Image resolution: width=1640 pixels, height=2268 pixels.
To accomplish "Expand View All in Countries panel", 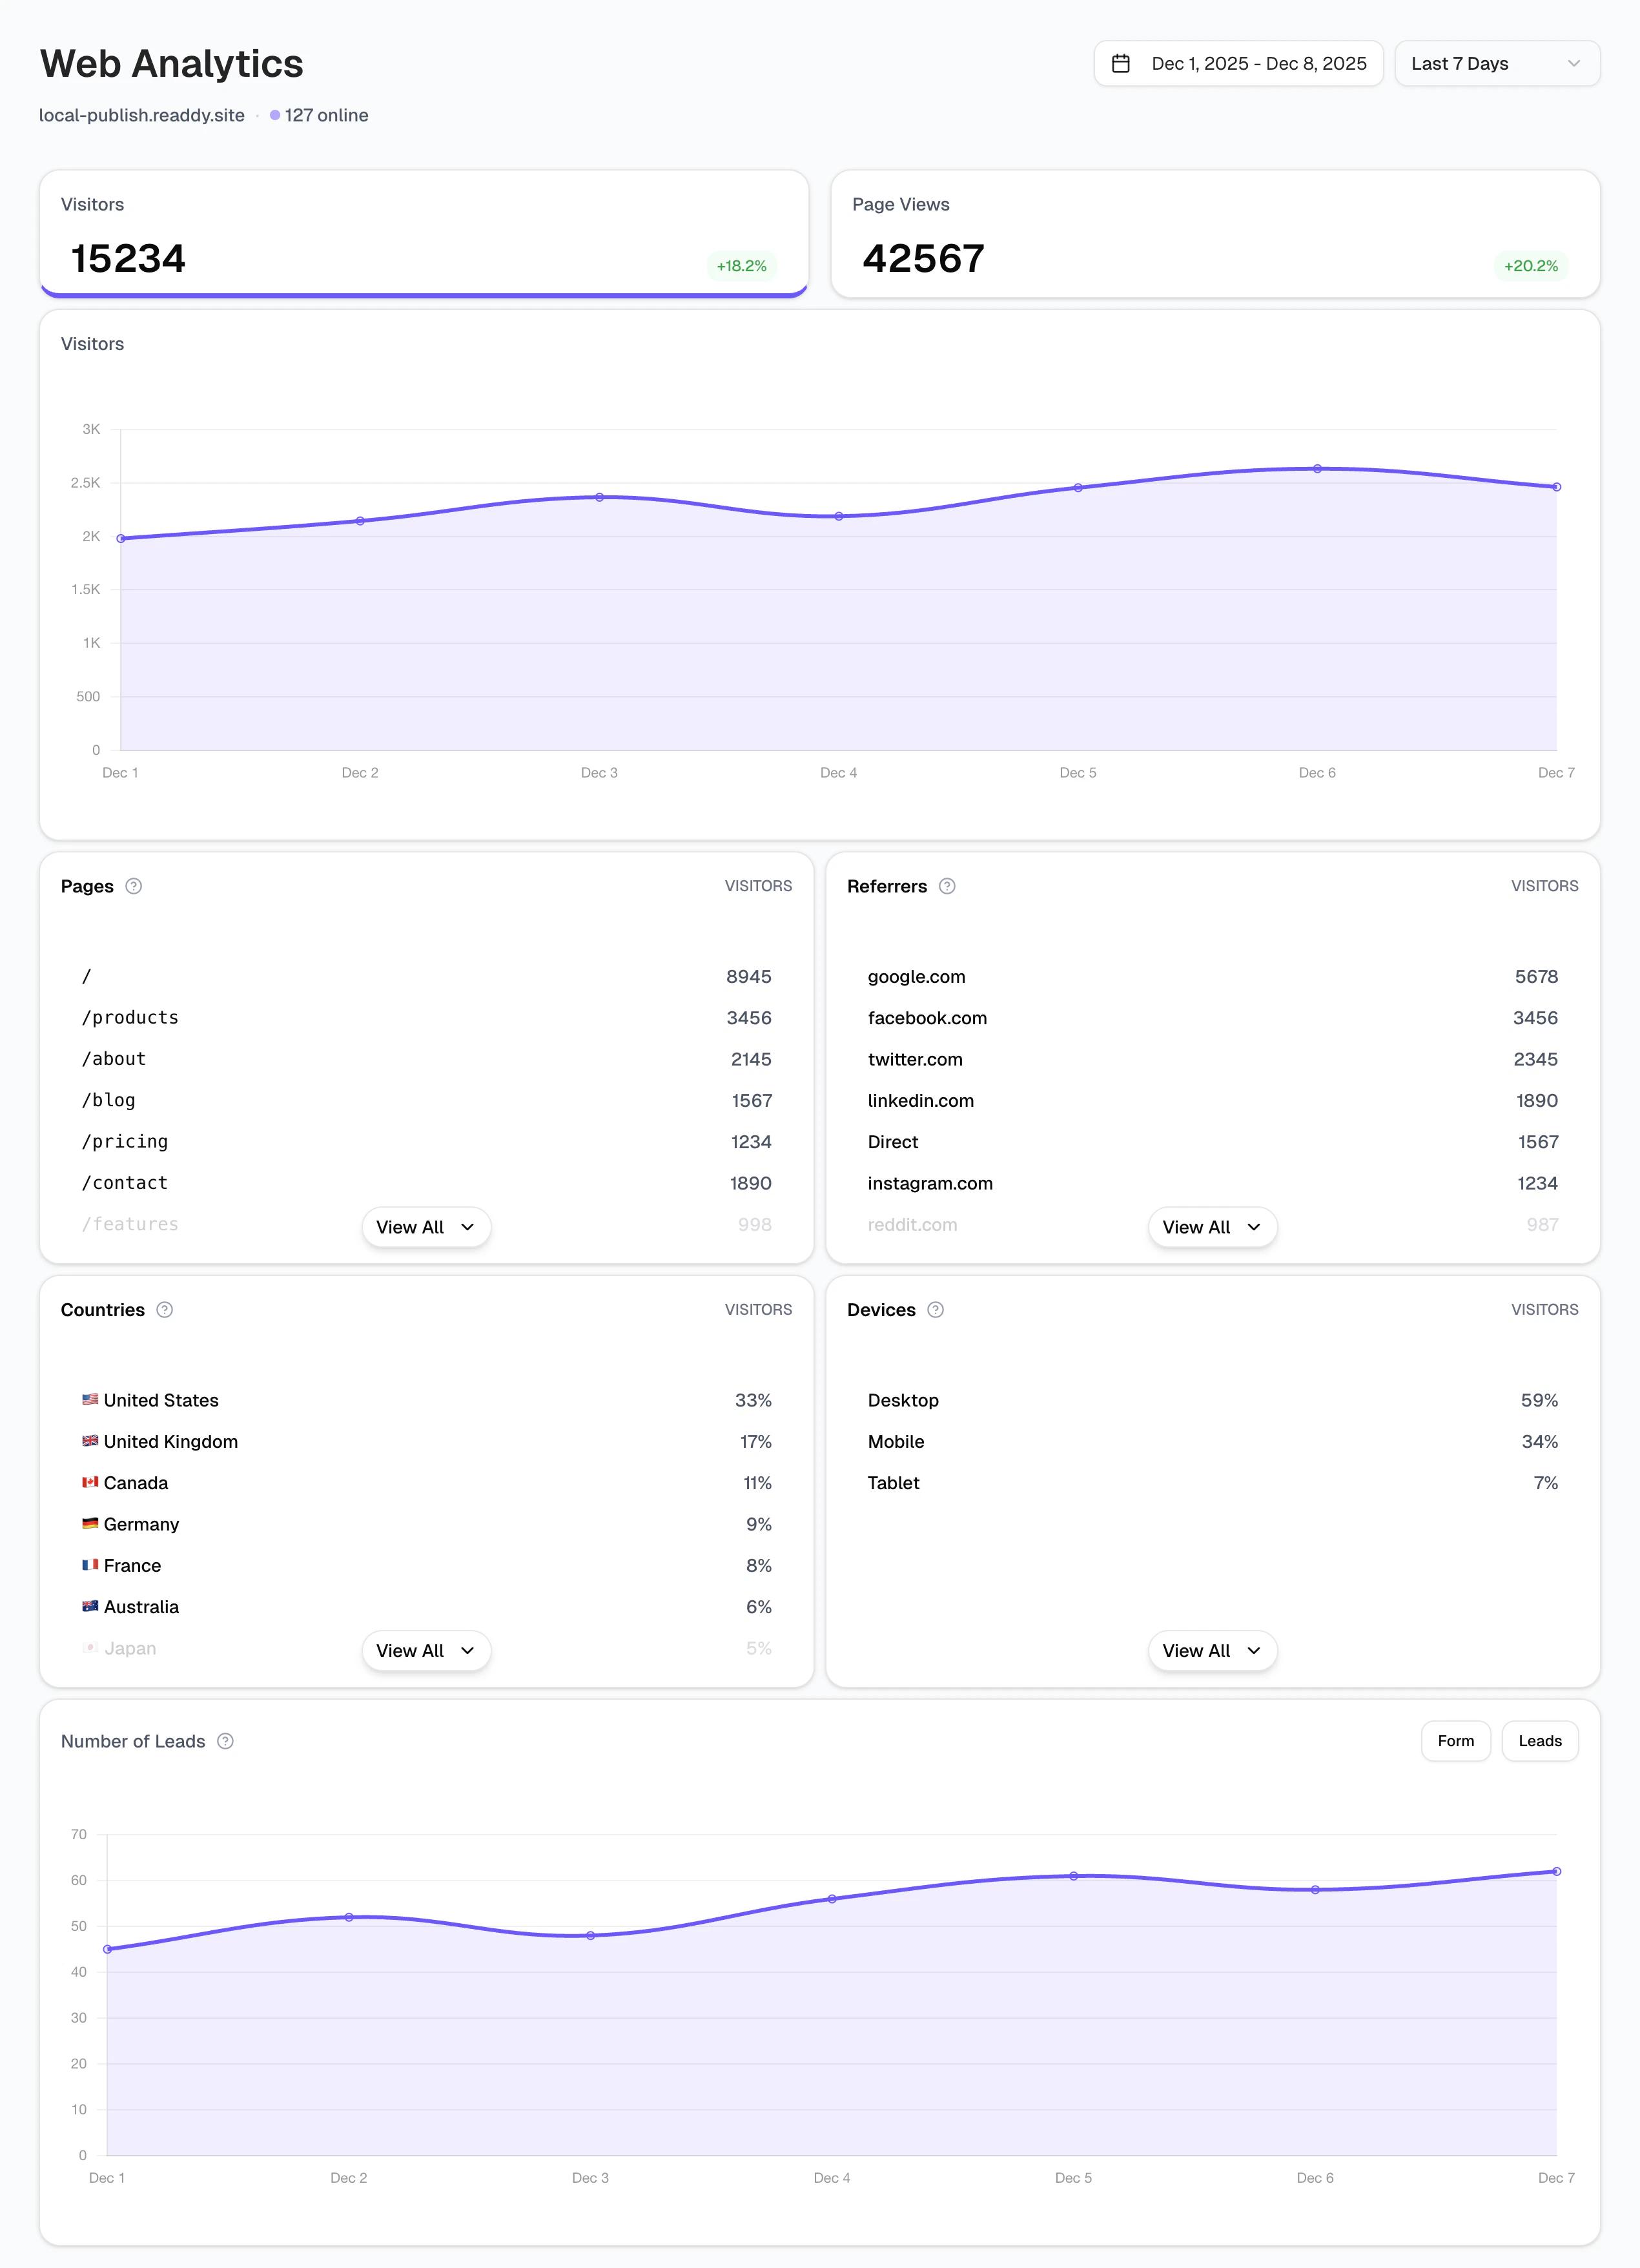I will click(x=426, y=1651).
